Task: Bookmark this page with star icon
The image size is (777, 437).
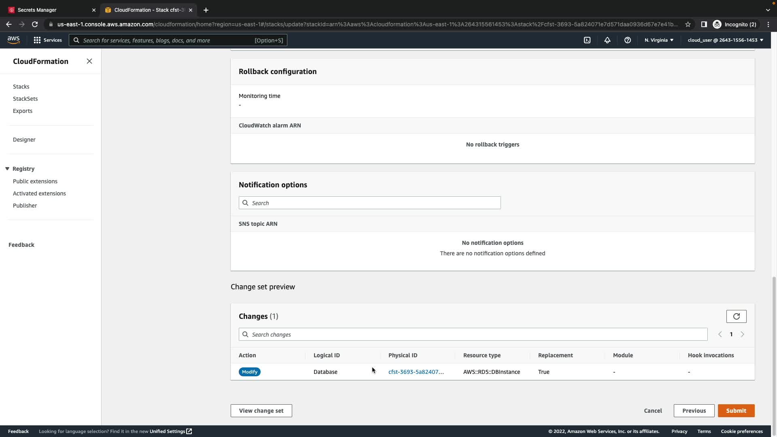Action: pos(688,24)
